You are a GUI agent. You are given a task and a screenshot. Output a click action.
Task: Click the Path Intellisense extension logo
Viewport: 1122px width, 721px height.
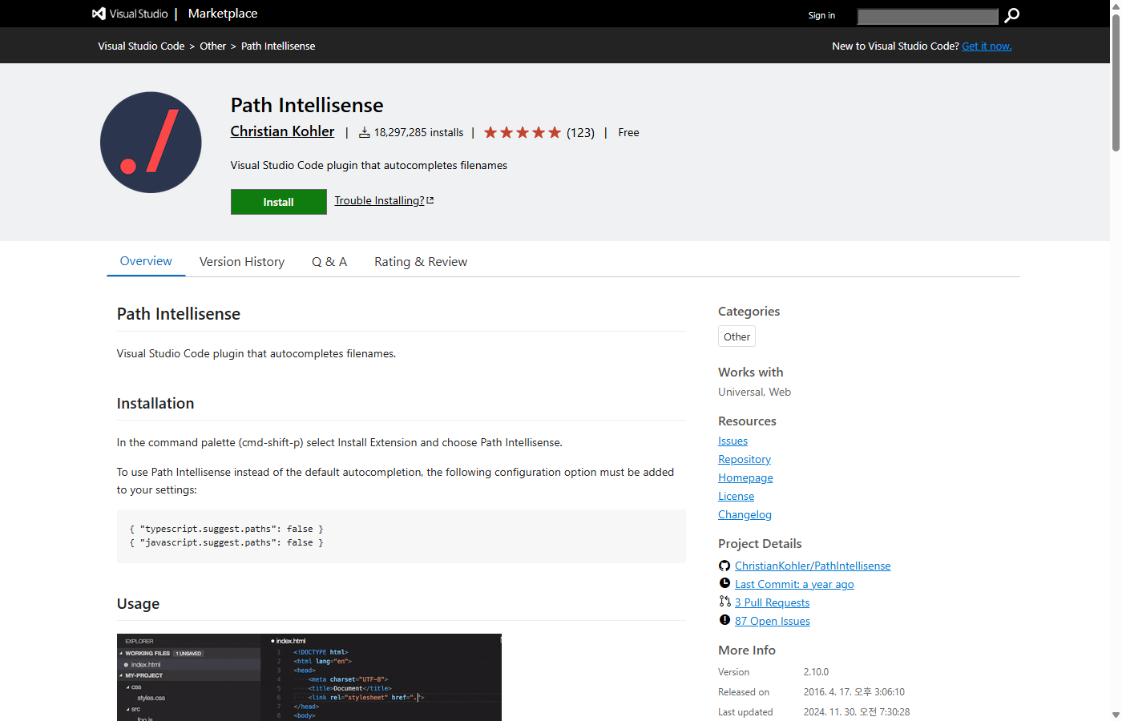click(x=151, y=142)
